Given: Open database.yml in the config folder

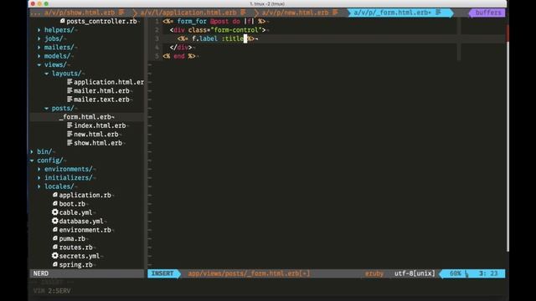Looking at the screenshot, I should pyautogui.click(x=81, y=221).
